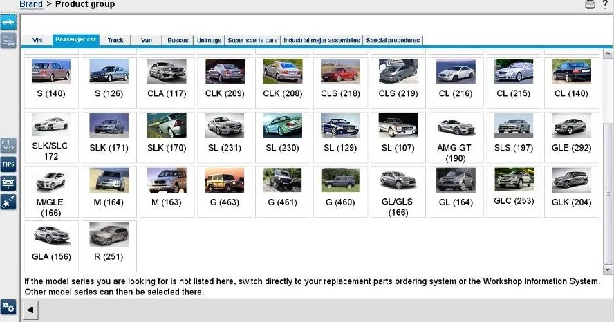This screenshot has height=322, width=614.
Task: Select the SLK (170) model
Action: pyautogui.click(x=167, y=138)
